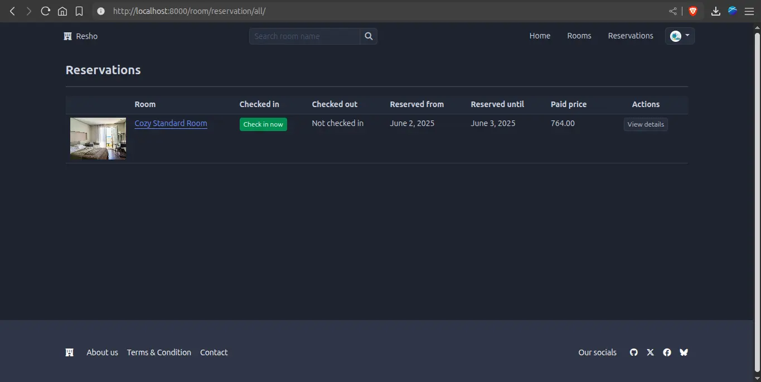This screenshot has width=761, height=382.
Task: Expand the user avatar dropdown
Action: pos(680,36)
